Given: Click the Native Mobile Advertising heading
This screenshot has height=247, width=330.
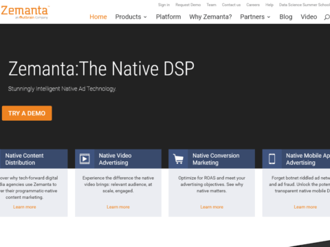Looking at the screenshot, I should pos(308,159).
